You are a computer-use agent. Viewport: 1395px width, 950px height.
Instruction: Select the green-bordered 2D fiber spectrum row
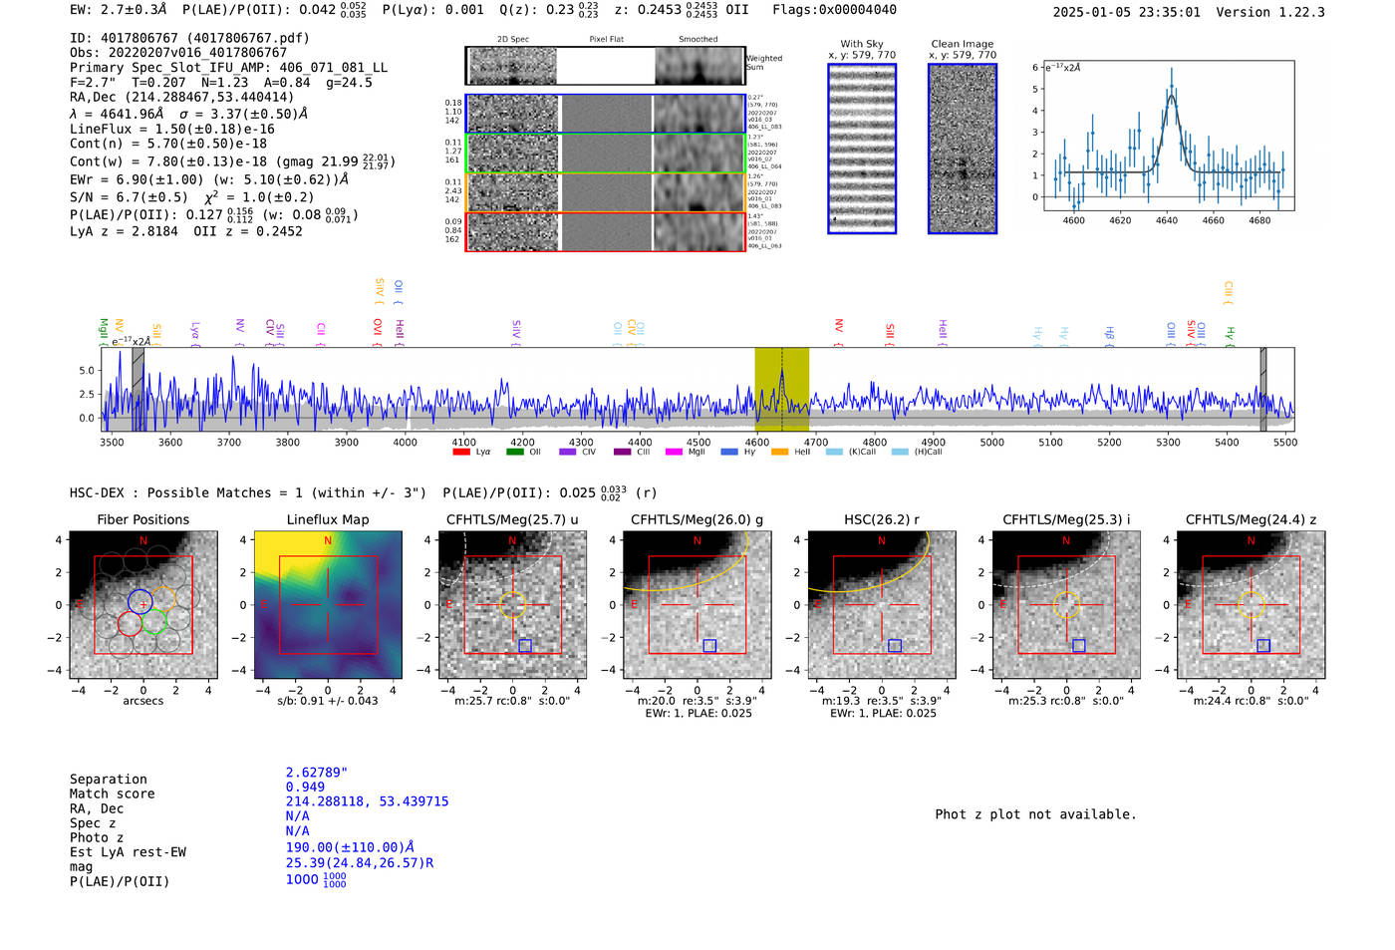click(605, 154)
